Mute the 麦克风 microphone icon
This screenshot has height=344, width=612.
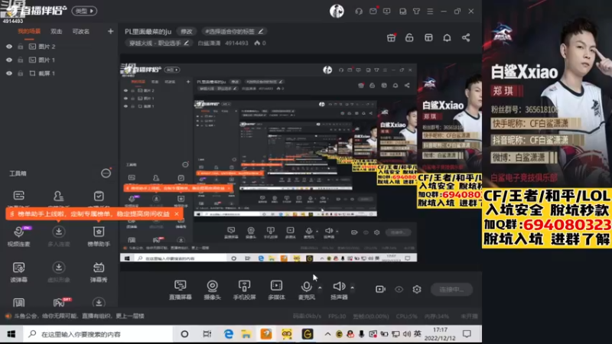307,286
